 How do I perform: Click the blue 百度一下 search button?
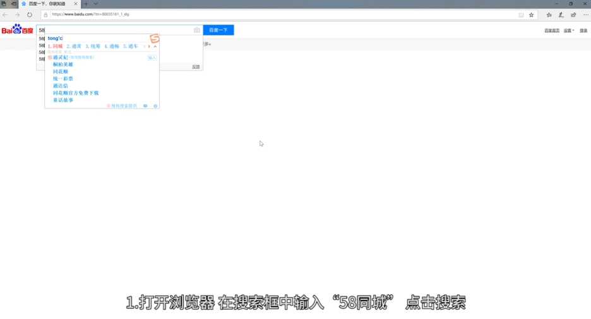click(218, 30)
